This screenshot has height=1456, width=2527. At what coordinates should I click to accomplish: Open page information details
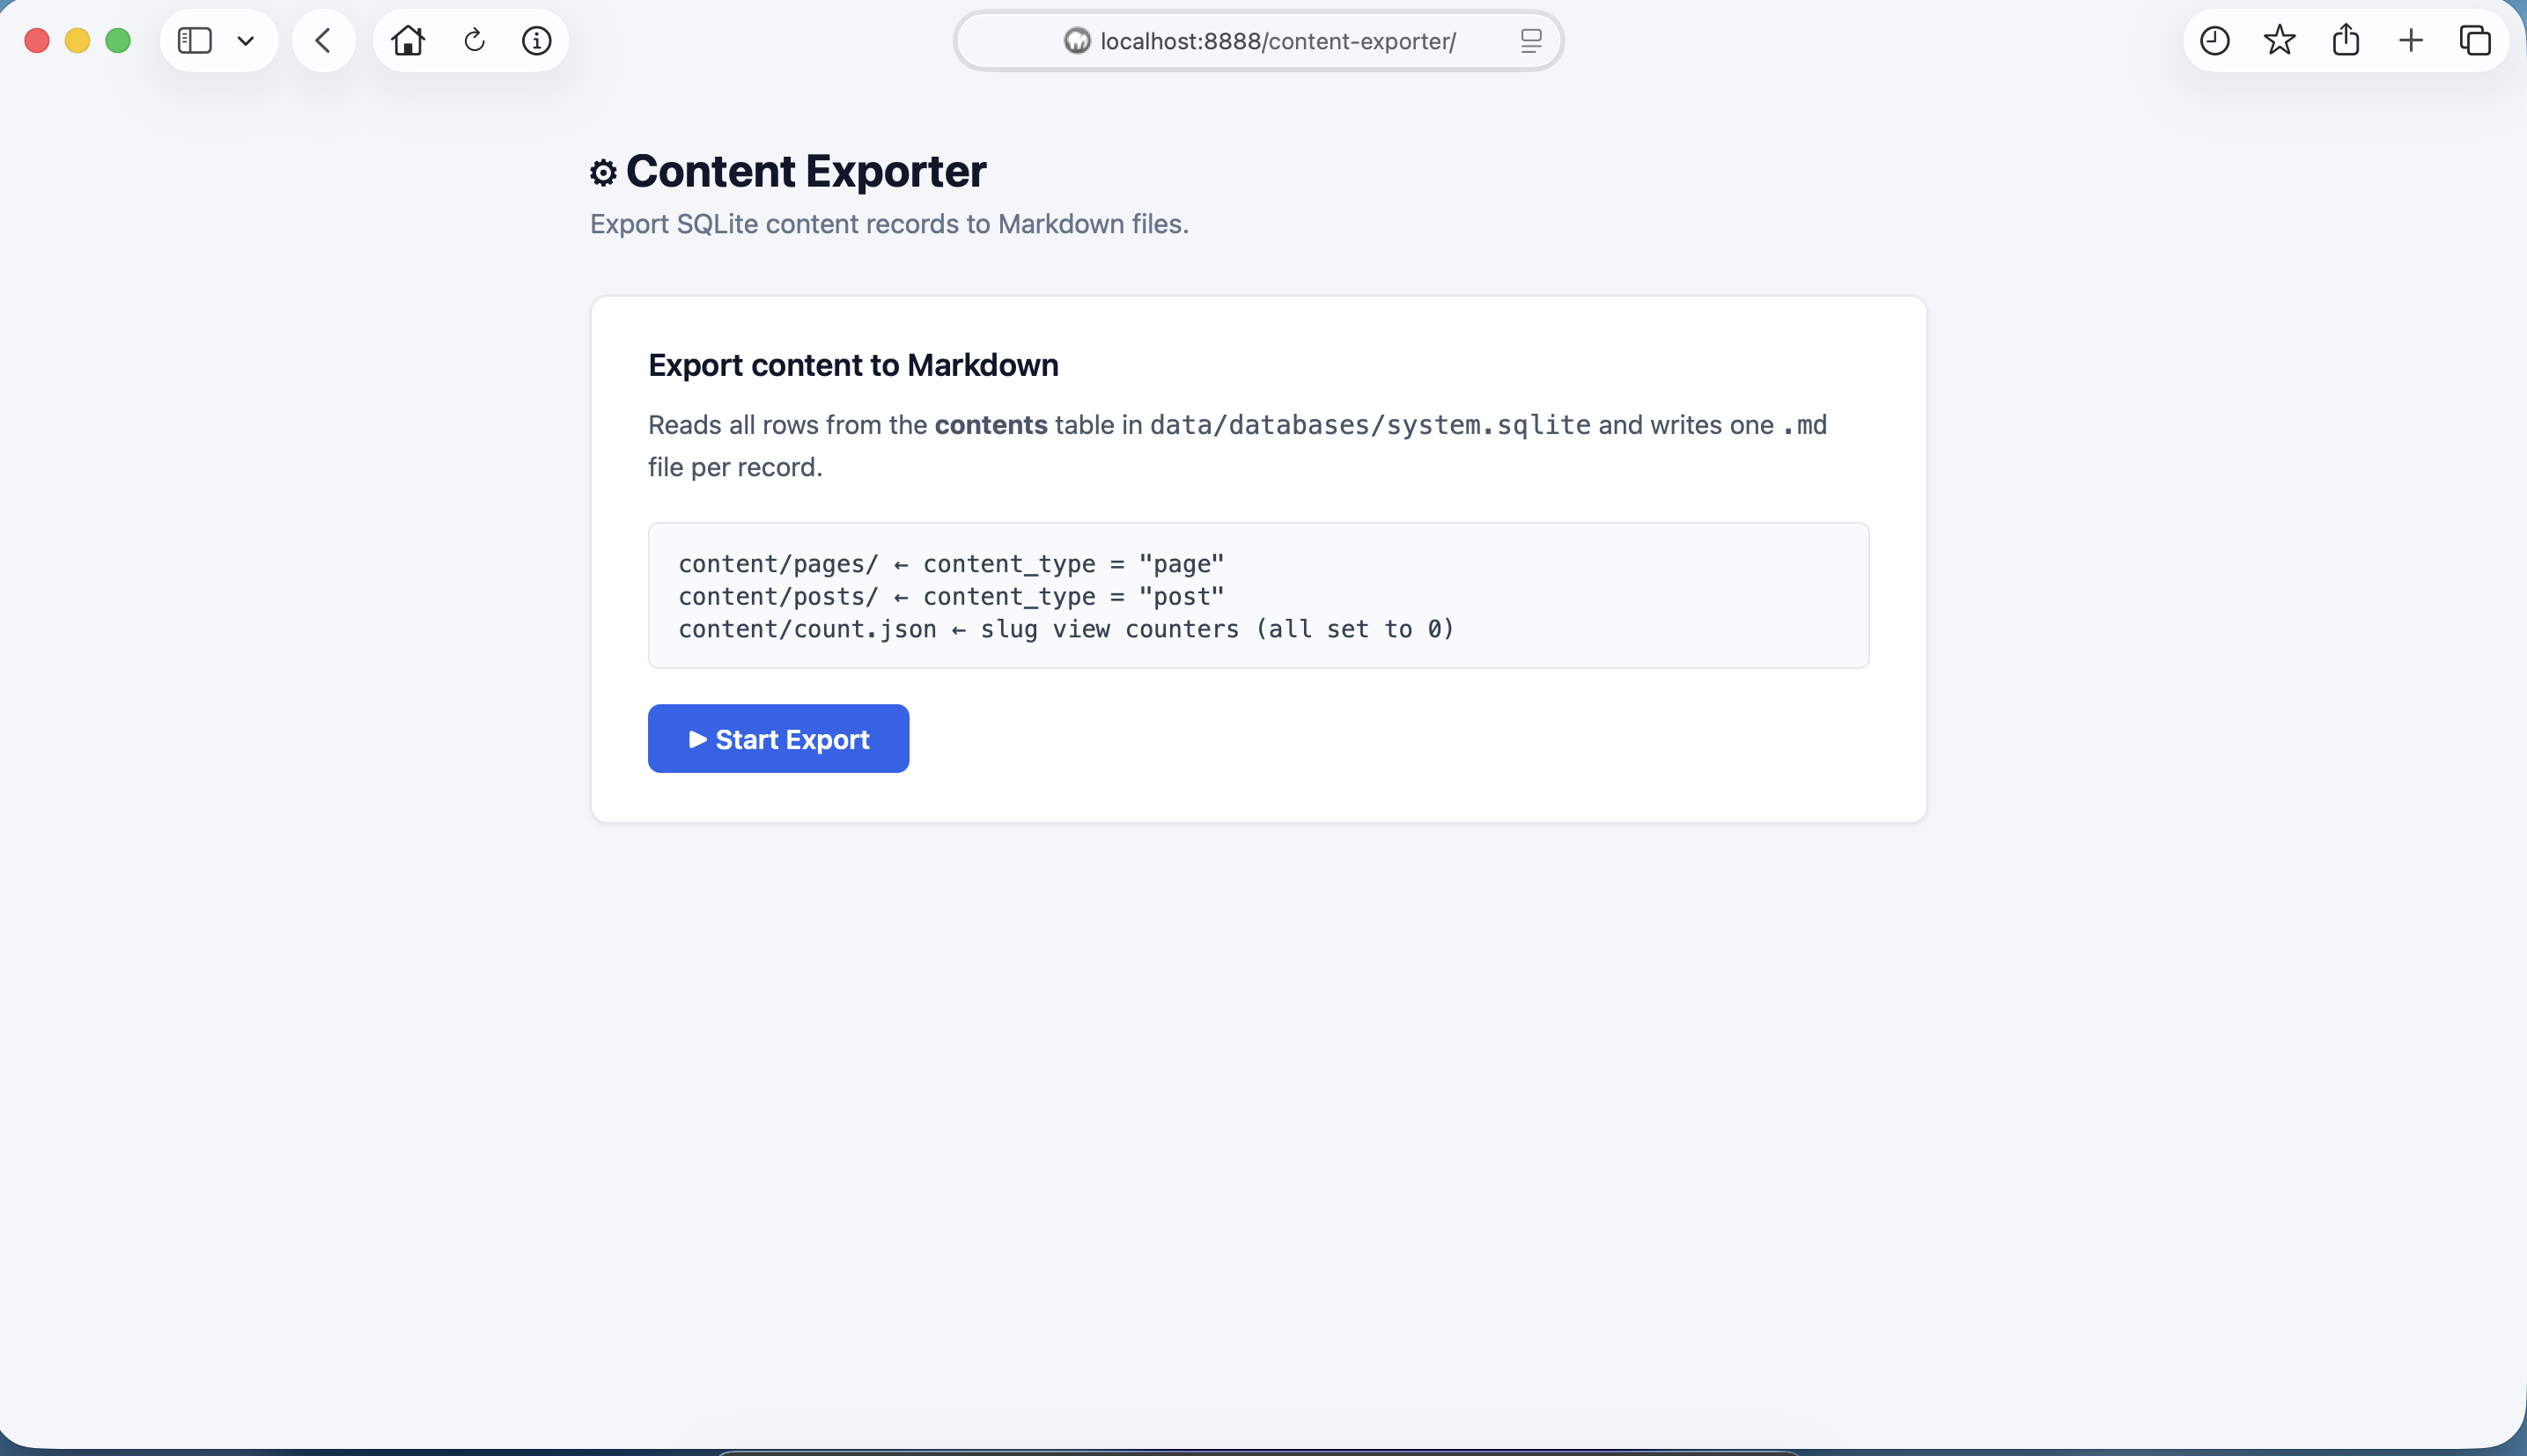coord(537,41)
